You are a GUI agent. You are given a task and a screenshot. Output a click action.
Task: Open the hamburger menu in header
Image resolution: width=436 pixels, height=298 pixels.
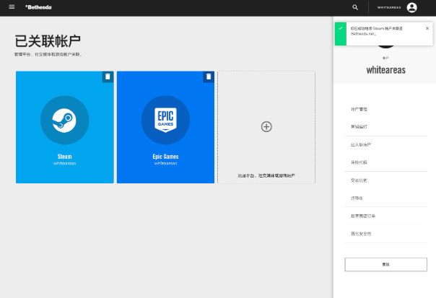[x=12, y=7]
